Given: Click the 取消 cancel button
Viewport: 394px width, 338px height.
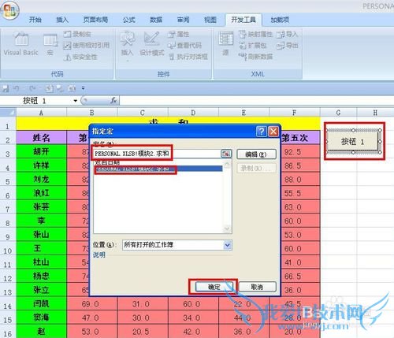Looking at the screenshot, I should [x=257, y=287].
